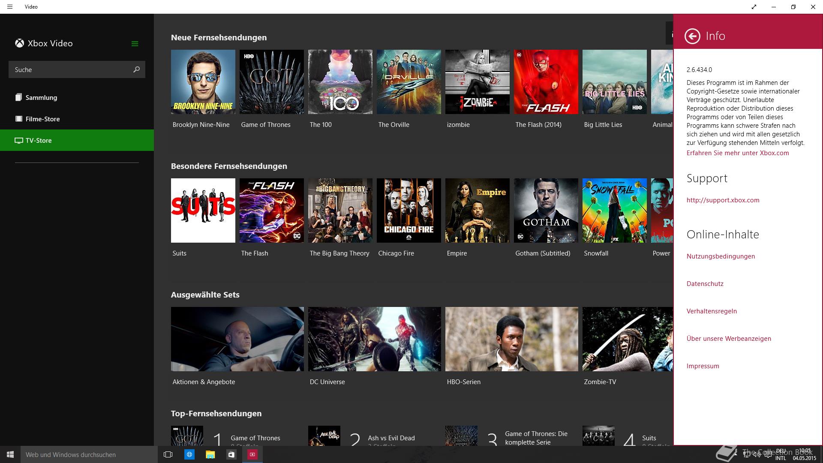Click Web und Windows durchsuchen search box
The image size is (823, 463).
pyautogui.click(x=89, y=454)
